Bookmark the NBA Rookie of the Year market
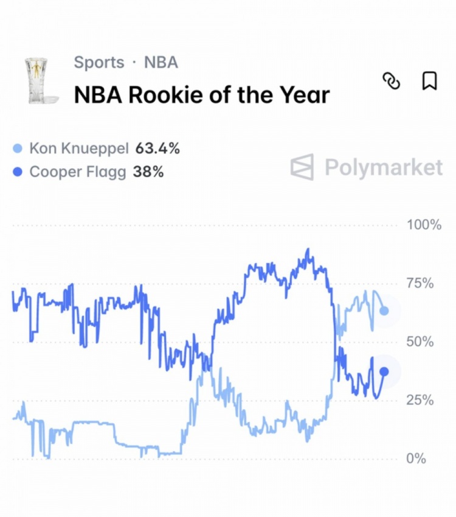 pos(429,81)
